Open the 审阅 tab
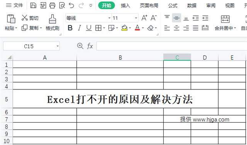The height and width of the screenshot is (145, 247). coord(211,6)
